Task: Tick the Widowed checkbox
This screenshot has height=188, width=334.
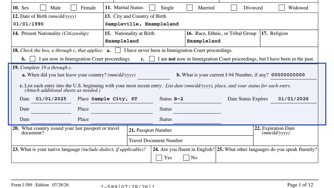Action: tap(282, 8)
